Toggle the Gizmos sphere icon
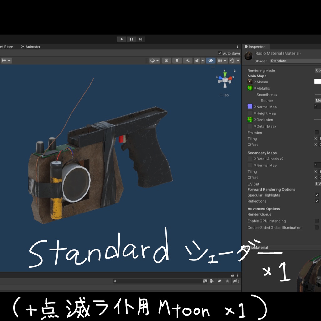The width and height of the screenshot is (321, 321). [x=232, y=61]
